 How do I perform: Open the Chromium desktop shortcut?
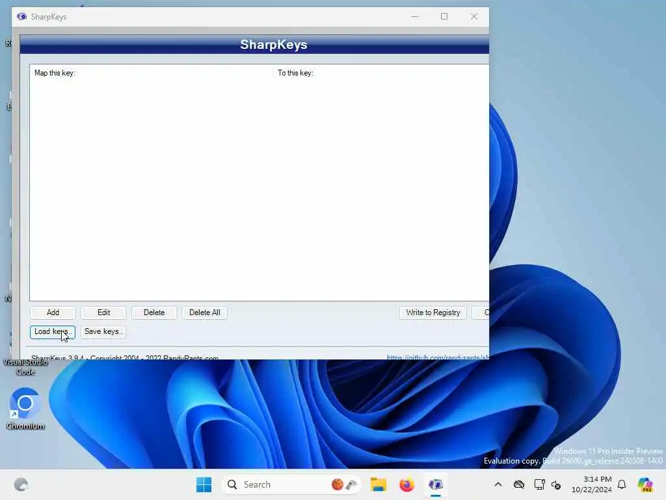25,408
